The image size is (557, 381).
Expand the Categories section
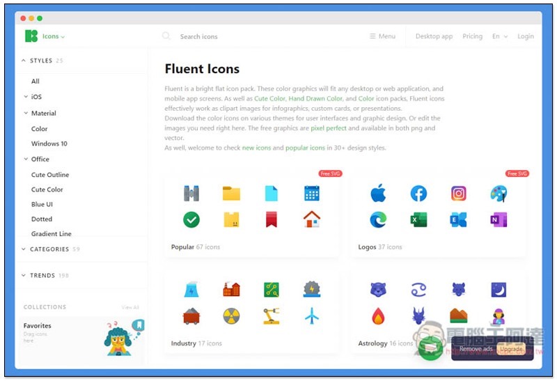[24, 249]
